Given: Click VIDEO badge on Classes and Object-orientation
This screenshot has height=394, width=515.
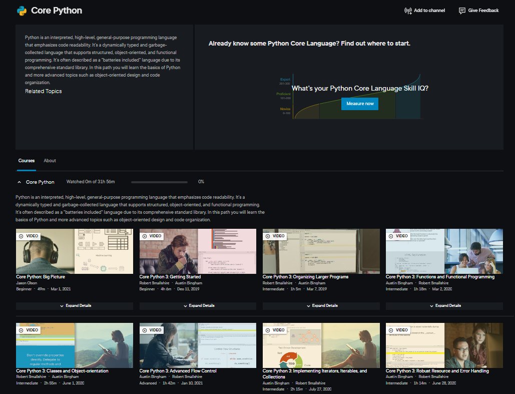Looking at the screenshot, I should pos(29,330).
